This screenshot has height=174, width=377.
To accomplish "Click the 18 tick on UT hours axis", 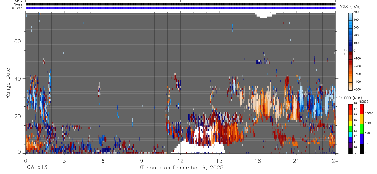I will pyautogui.click(x=258, y=161).
